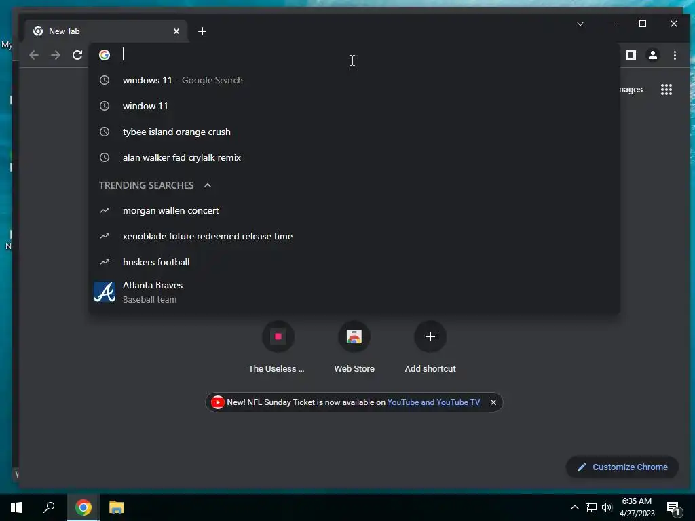The width and height of the screenshot is (695, 521).
Task: Click the Google logo in address bar
Action: tap(105, 54)
